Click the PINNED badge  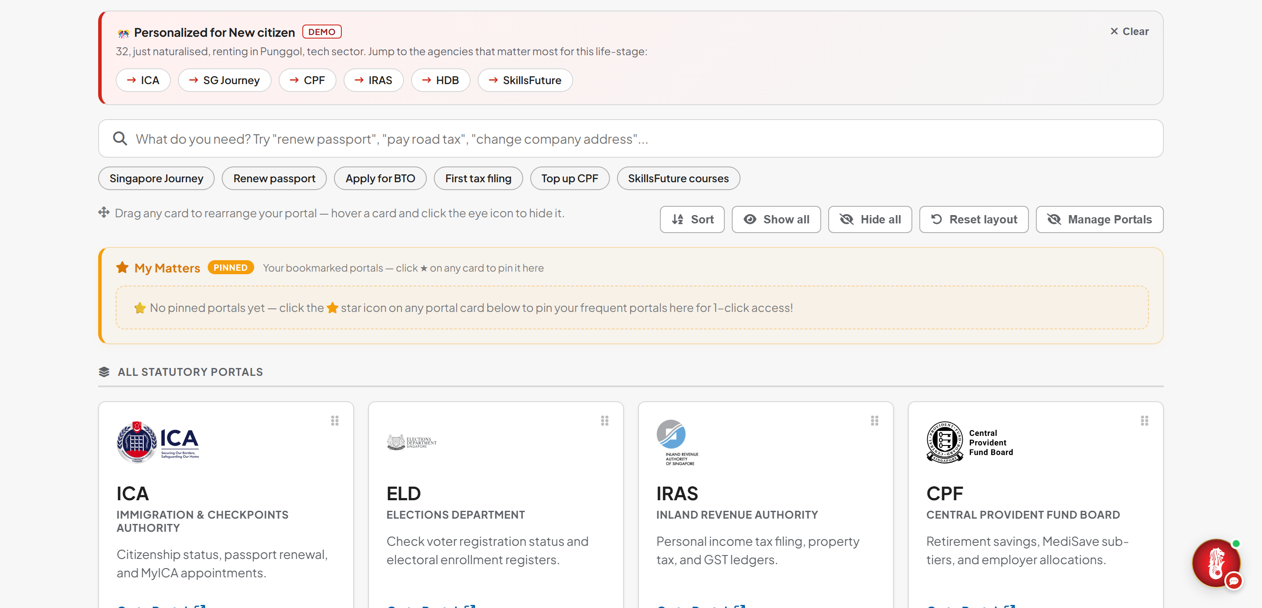coord(230,268)
